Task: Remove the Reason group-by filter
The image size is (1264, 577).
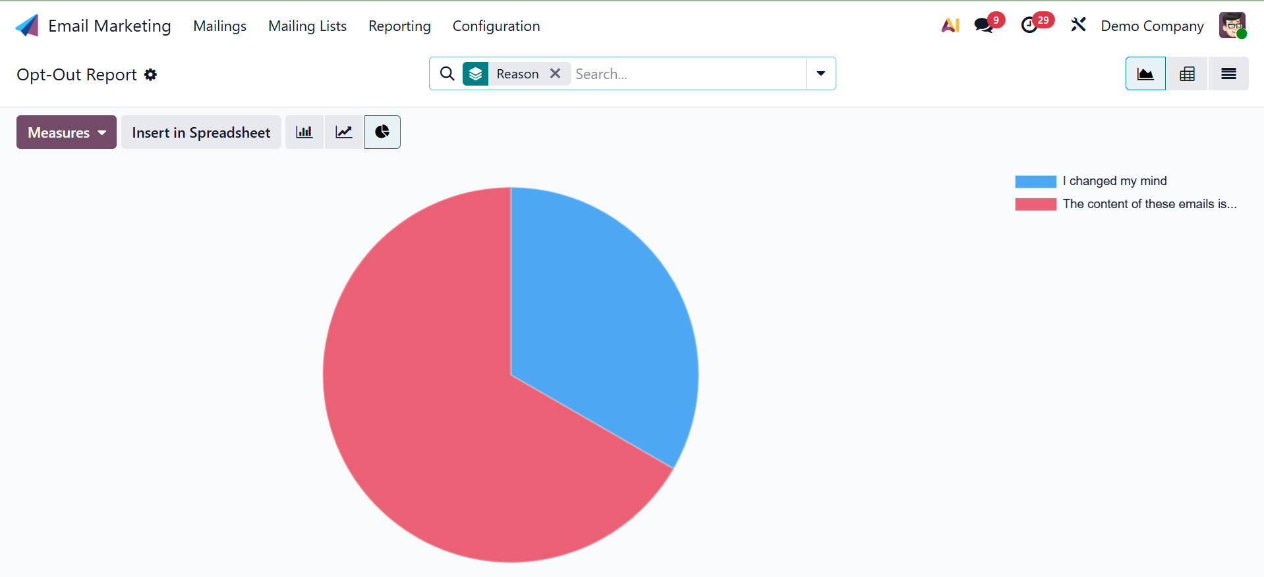Action: 556,74
